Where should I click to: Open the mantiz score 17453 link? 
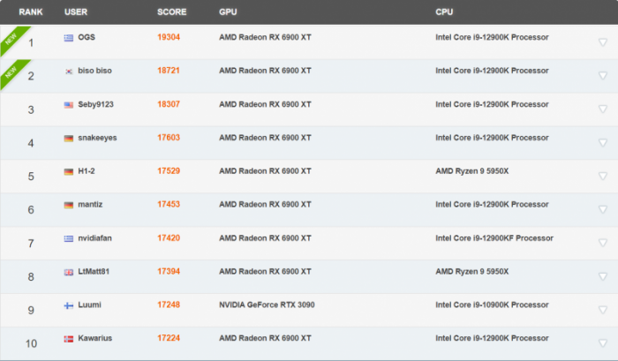pos(169,205)
